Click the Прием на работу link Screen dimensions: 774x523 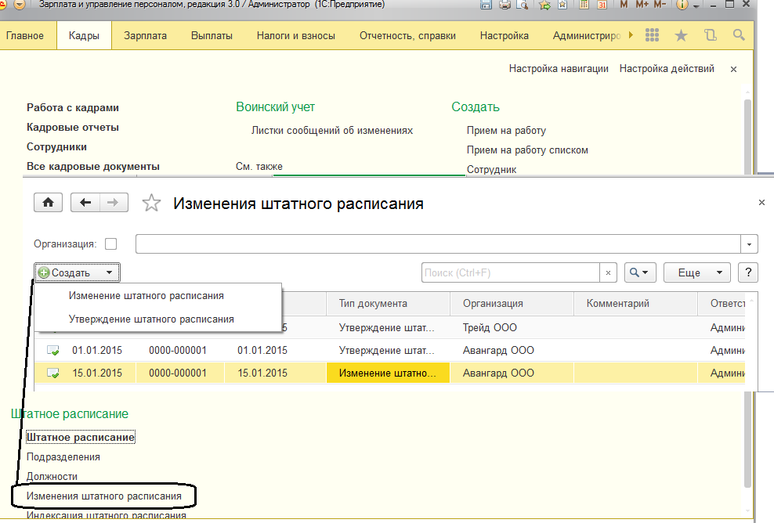506,131
